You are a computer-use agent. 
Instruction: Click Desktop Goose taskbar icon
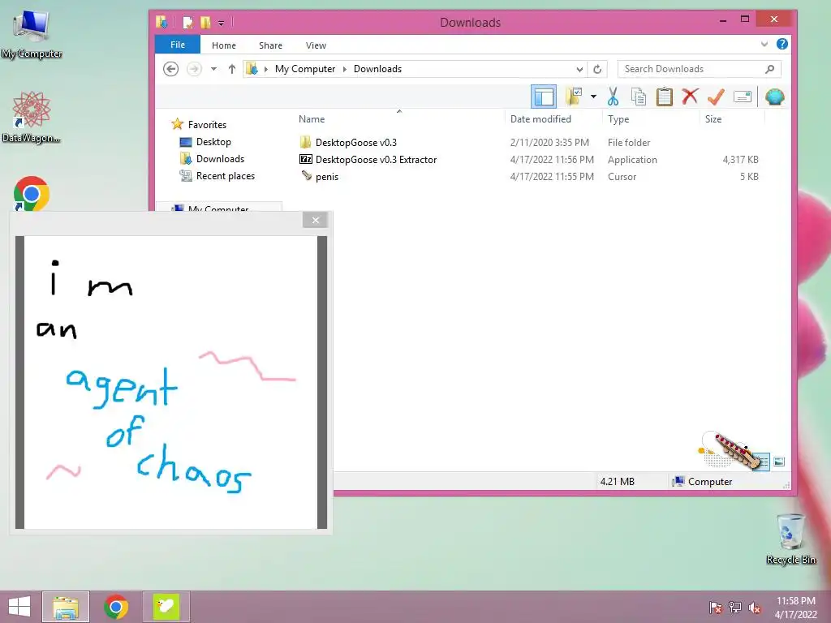tap(166, 607)
